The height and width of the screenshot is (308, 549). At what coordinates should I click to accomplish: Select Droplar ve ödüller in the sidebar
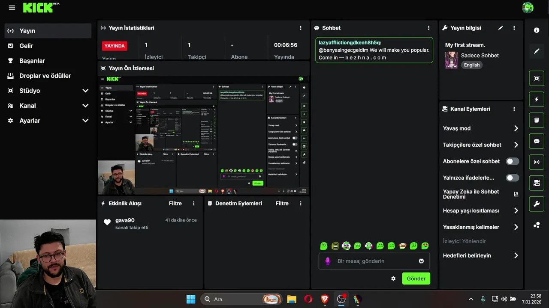(x=48, y=76)
